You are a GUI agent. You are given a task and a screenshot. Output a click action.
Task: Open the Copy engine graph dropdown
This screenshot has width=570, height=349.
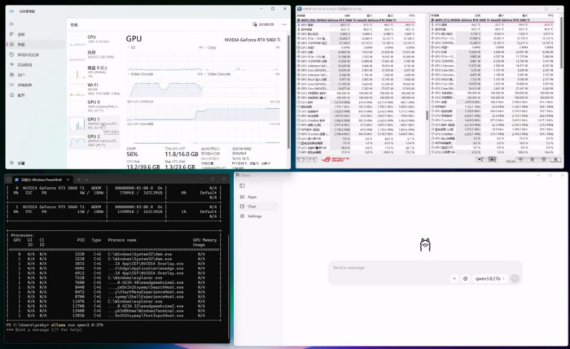[211, 47]
